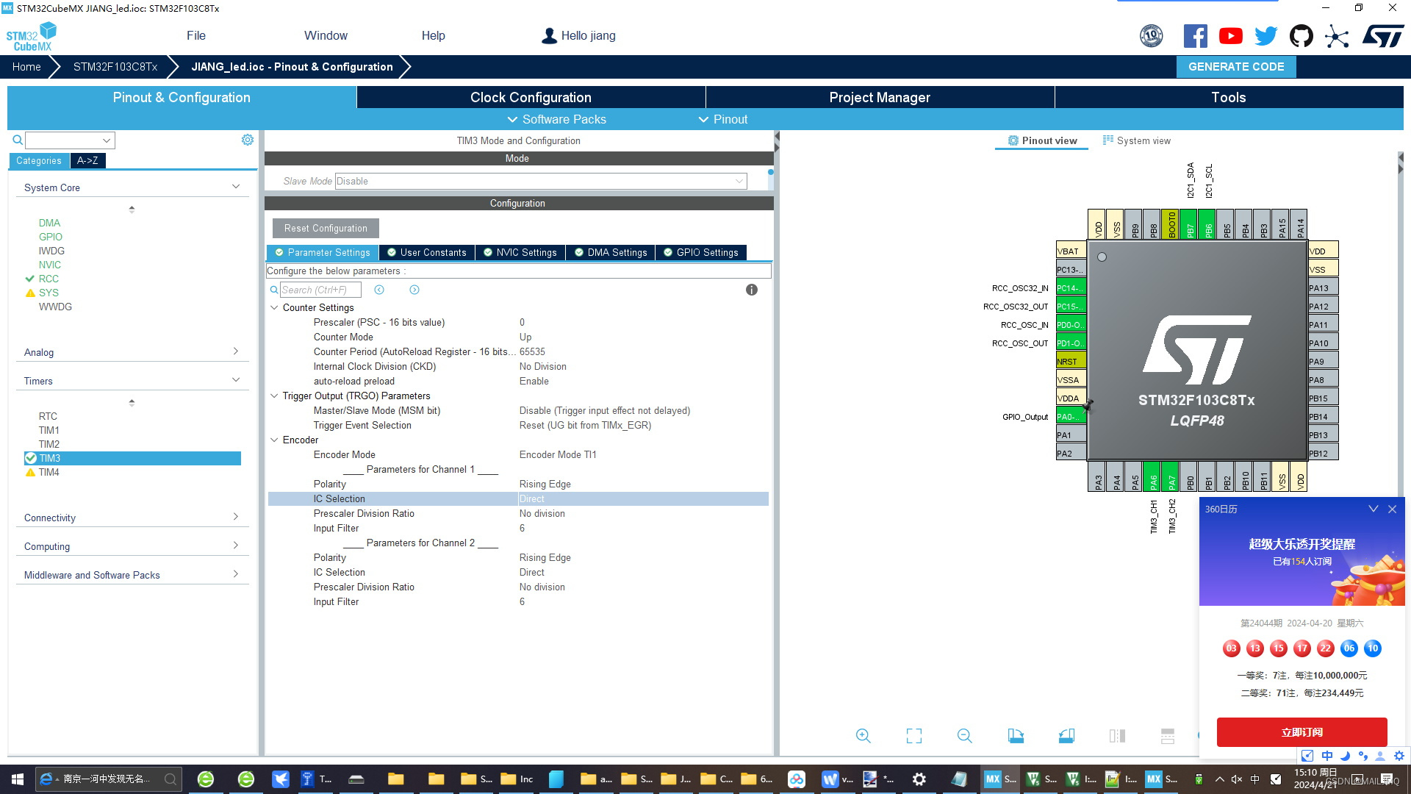Screen dimensions: 1411x794
Task: Click the fit-to-screen icon on pinout canvas
Action: coord(913,735)
